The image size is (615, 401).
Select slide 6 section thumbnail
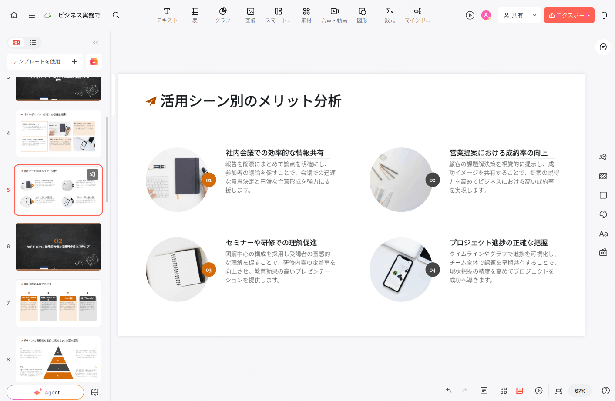[58, 247]
